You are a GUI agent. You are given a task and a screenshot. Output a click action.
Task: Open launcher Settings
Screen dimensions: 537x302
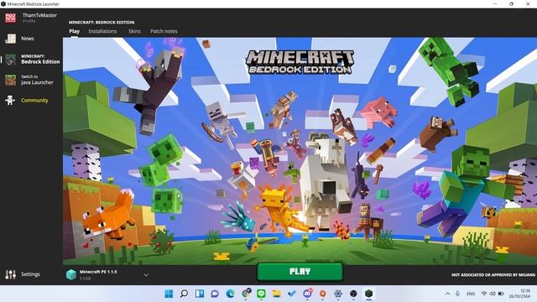pos(23,274)
